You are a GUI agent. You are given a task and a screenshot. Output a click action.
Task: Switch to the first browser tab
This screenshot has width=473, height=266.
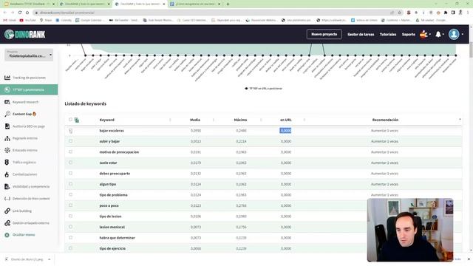pyautogui.click(x=29, y=4)
